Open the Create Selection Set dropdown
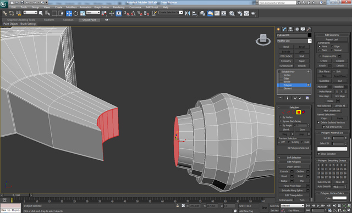Screen dimensions: 352x213 (170, 13)
